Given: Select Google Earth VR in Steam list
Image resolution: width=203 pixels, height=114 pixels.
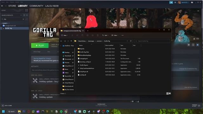Looking at the screenshot, I should point(10,26).
